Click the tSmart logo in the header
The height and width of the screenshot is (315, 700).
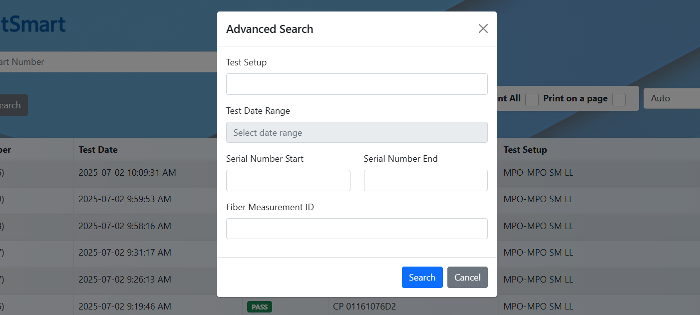[32, 24]
